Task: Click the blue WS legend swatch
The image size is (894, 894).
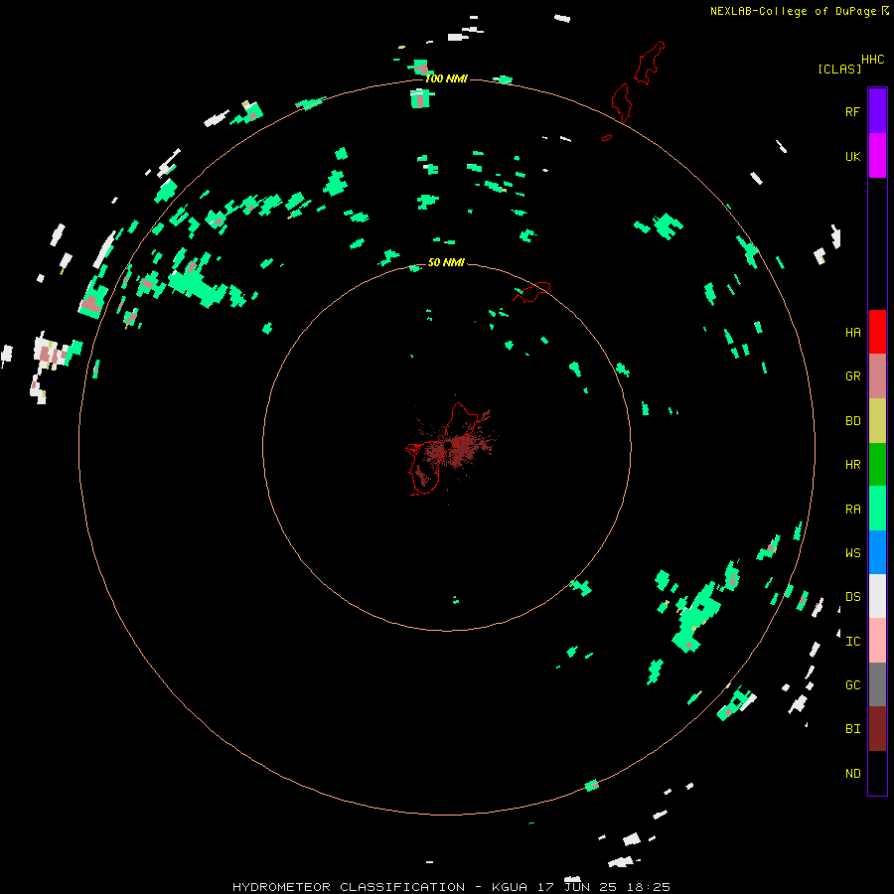Action: (877, 552)
